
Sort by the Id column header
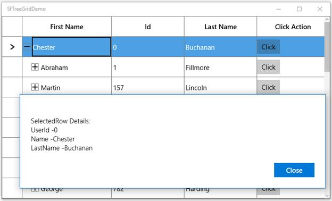click(148, 27)
